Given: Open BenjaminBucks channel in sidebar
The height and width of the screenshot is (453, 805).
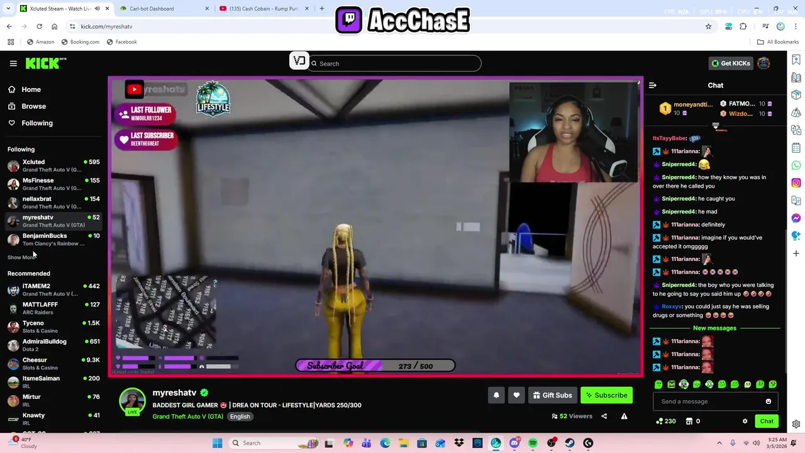Looking at the screenshot, I should (x=54, y=239).
